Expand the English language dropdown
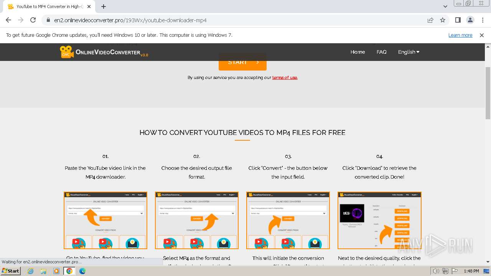Screen dimensions: 491x276 coord(409,52)
